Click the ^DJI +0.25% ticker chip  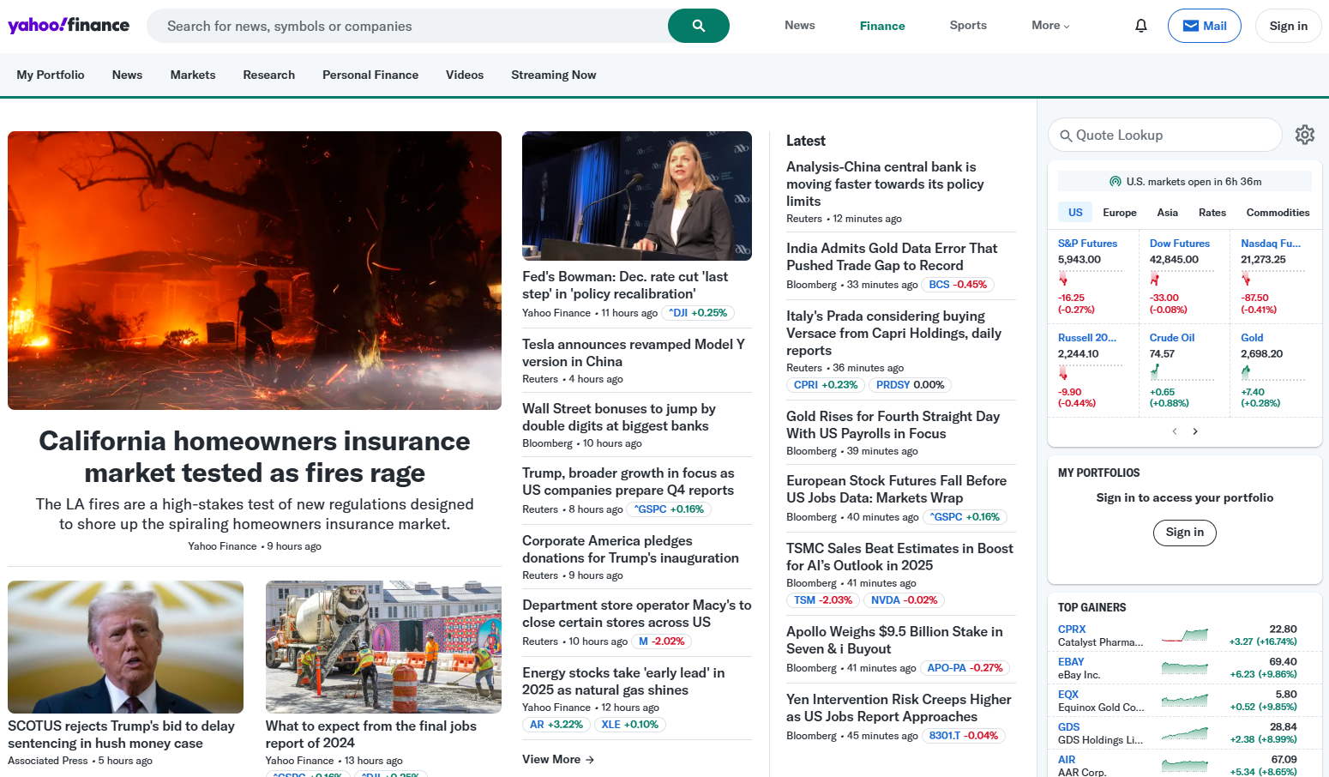click(698, 313)
